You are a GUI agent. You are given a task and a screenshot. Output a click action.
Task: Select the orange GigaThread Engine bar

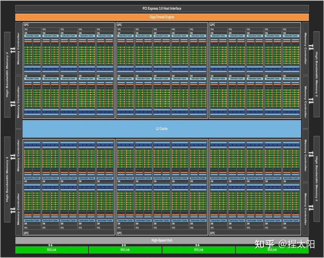coord(162,17)
